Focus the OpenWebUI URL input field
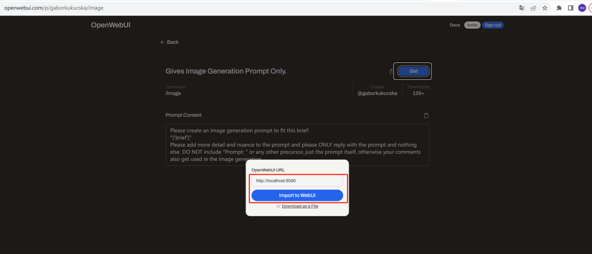This screenshot has height=254, width=592. (297, 181)
